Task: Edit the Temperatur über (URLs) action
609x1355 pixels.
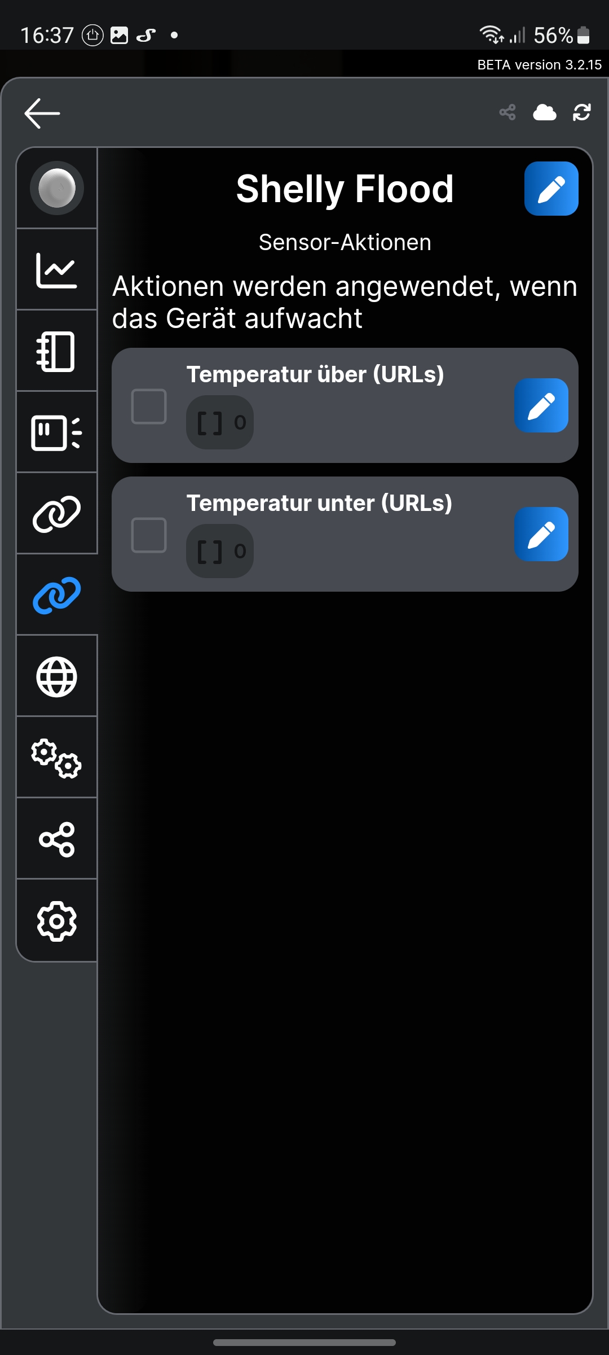Action: 541,405
